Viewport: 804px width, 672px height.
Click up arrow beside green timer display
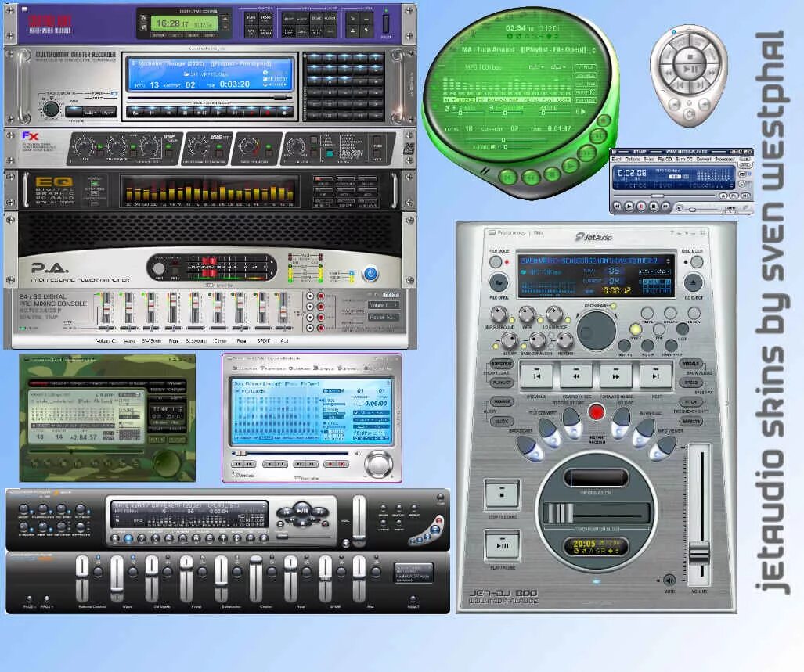(x=224, y=19)
